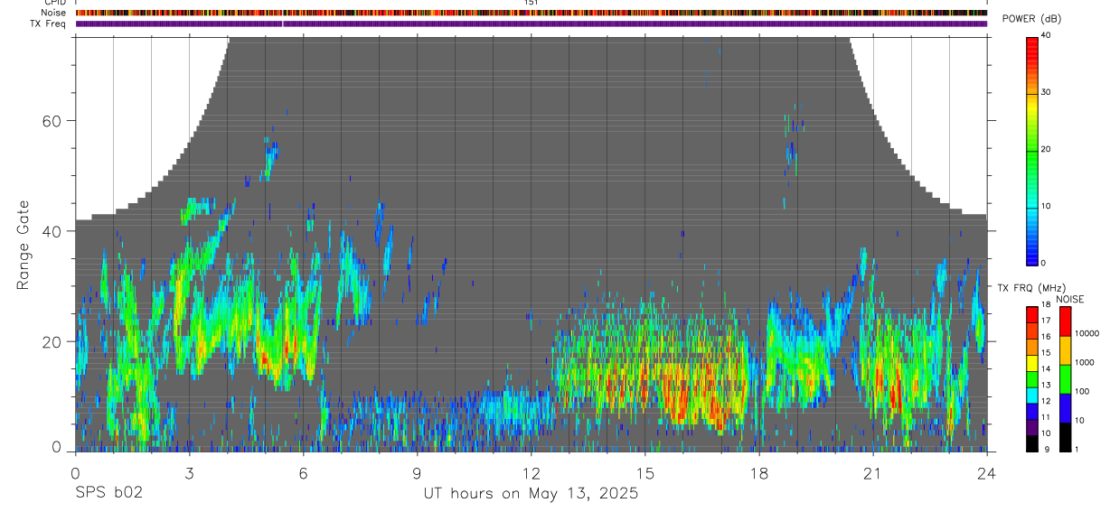1110x512 pixels.
Task: Click the 0 UT hour axis tick label
Action: (x=75, y=473)
